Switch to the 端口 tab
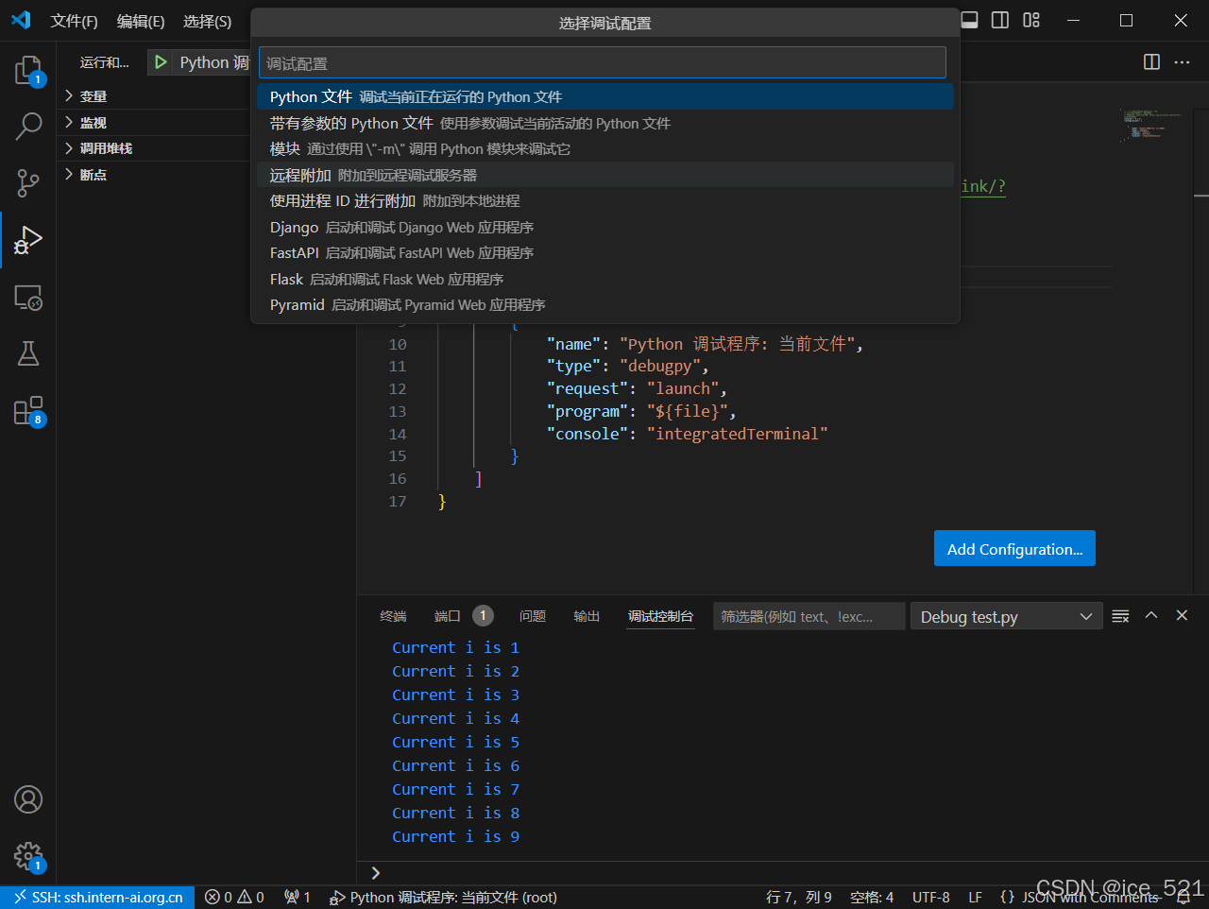This screenshot has height=909, width=1209. pyautogui.click(x=448, y=616)
